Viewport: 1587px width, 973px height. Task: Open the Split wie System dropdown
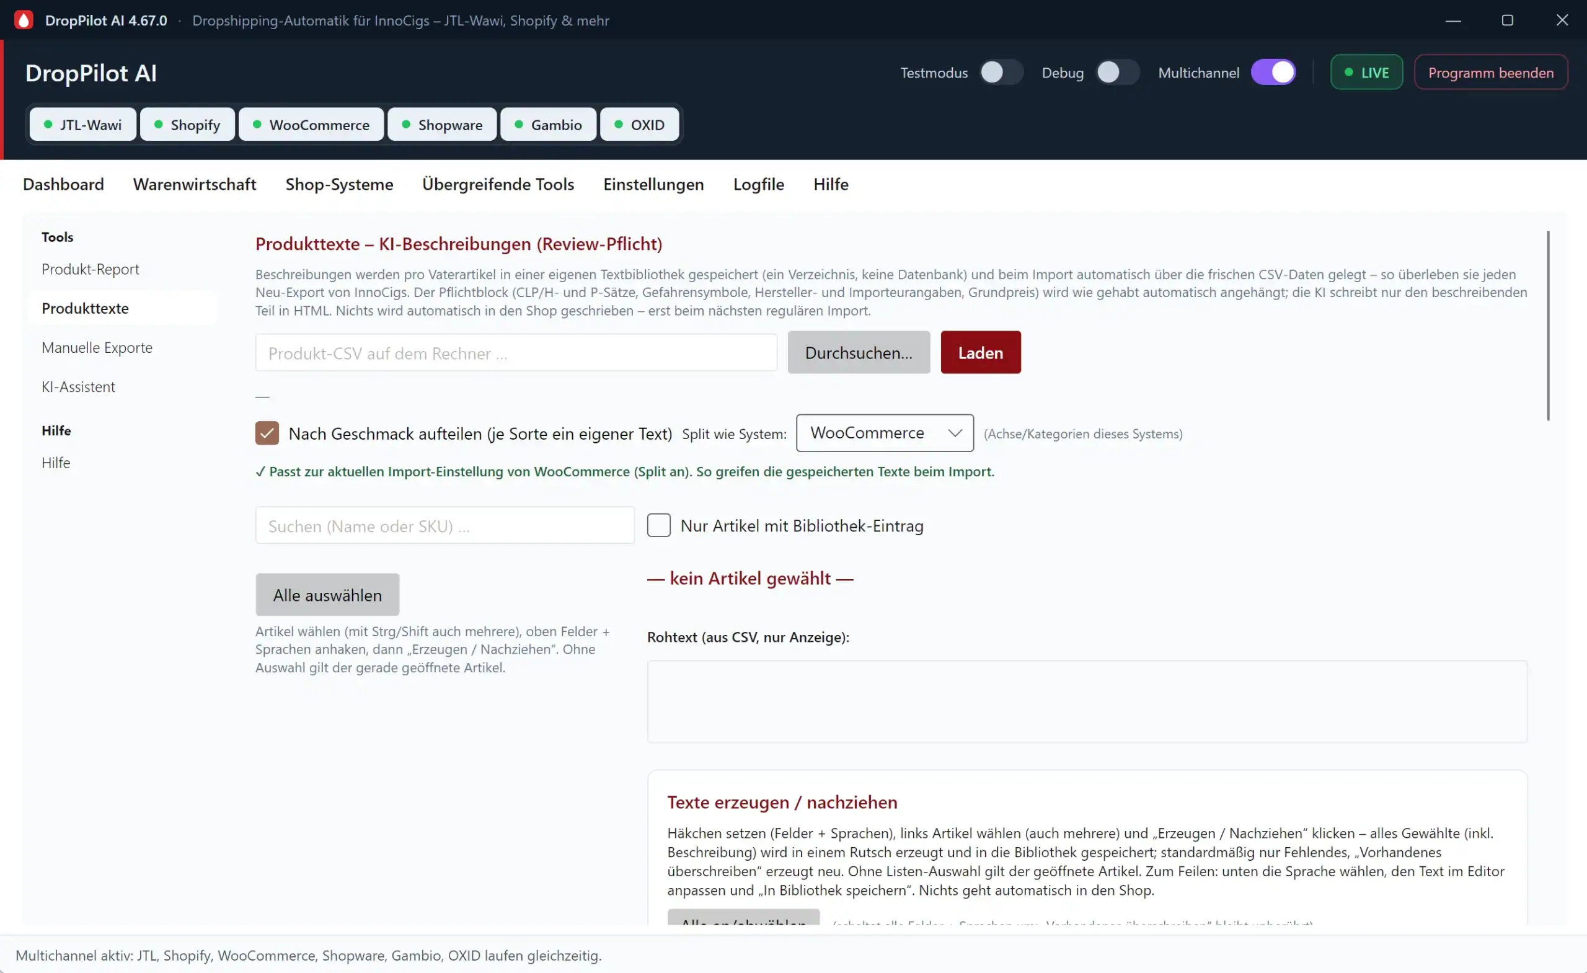[884, 433]
